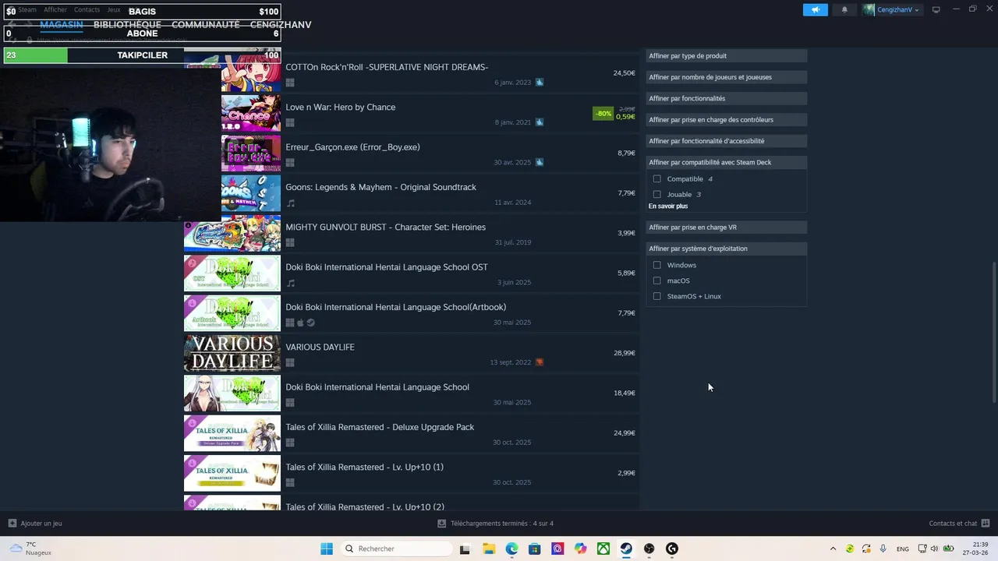Open the Microsoft Store taskbar icon
This screenshot has height=561, width=998.
(x=534, y=549)
